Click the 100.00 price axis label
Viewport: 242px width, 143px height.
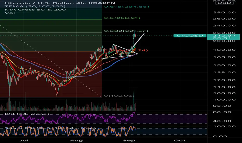[x=224, y=100]
